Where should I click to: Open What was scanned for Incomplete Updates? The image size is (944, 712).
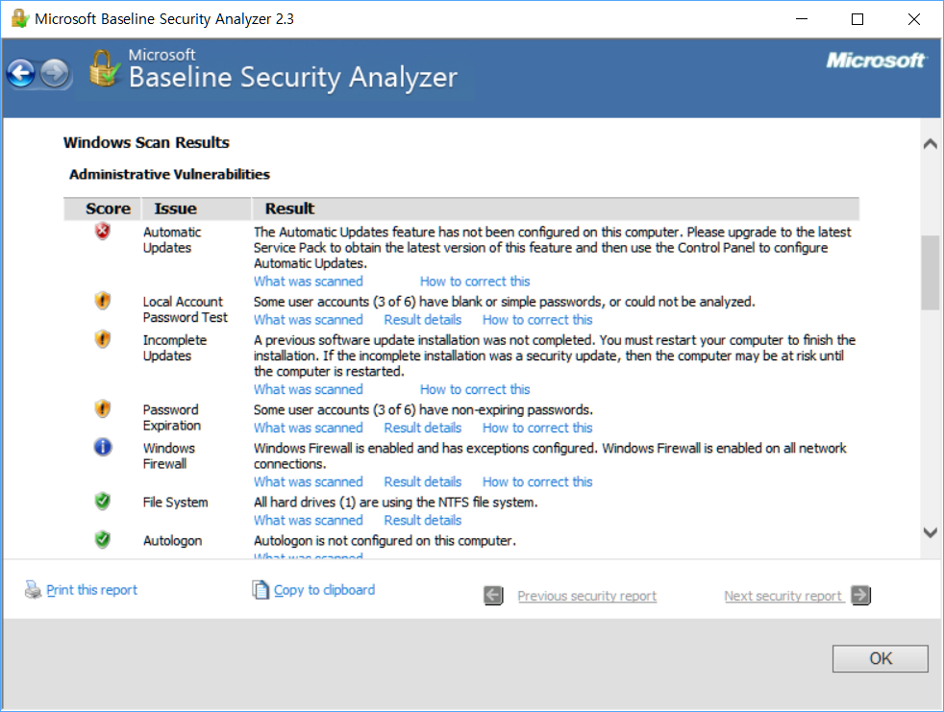[x=309, y=389]
